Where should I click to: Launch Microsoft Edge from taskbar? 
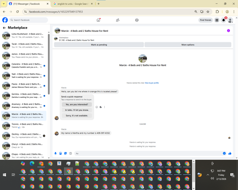point(32,163)
